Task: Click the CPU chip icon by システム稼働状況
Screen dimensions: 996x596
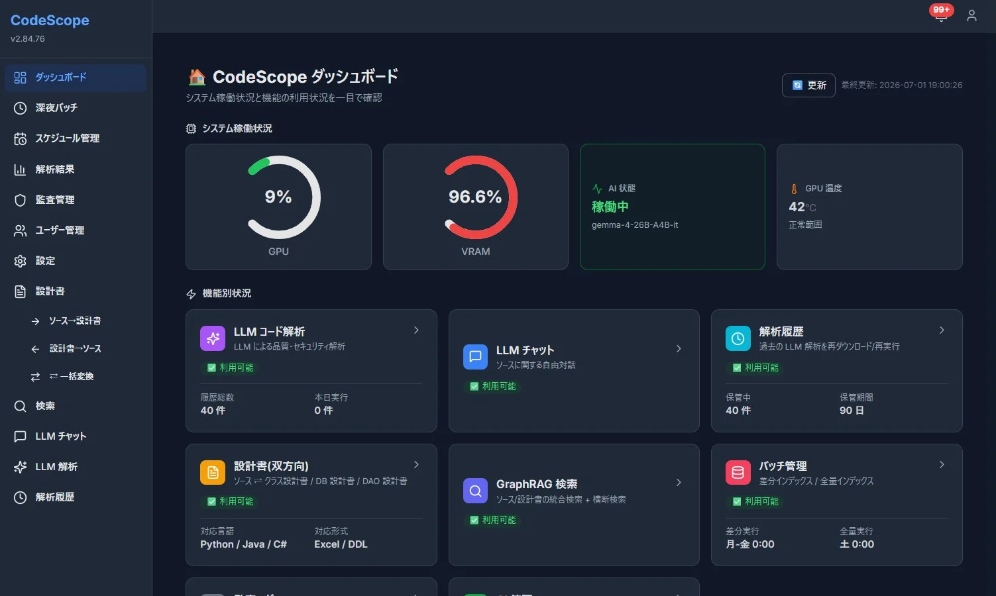Action: [x=191, y=128]
